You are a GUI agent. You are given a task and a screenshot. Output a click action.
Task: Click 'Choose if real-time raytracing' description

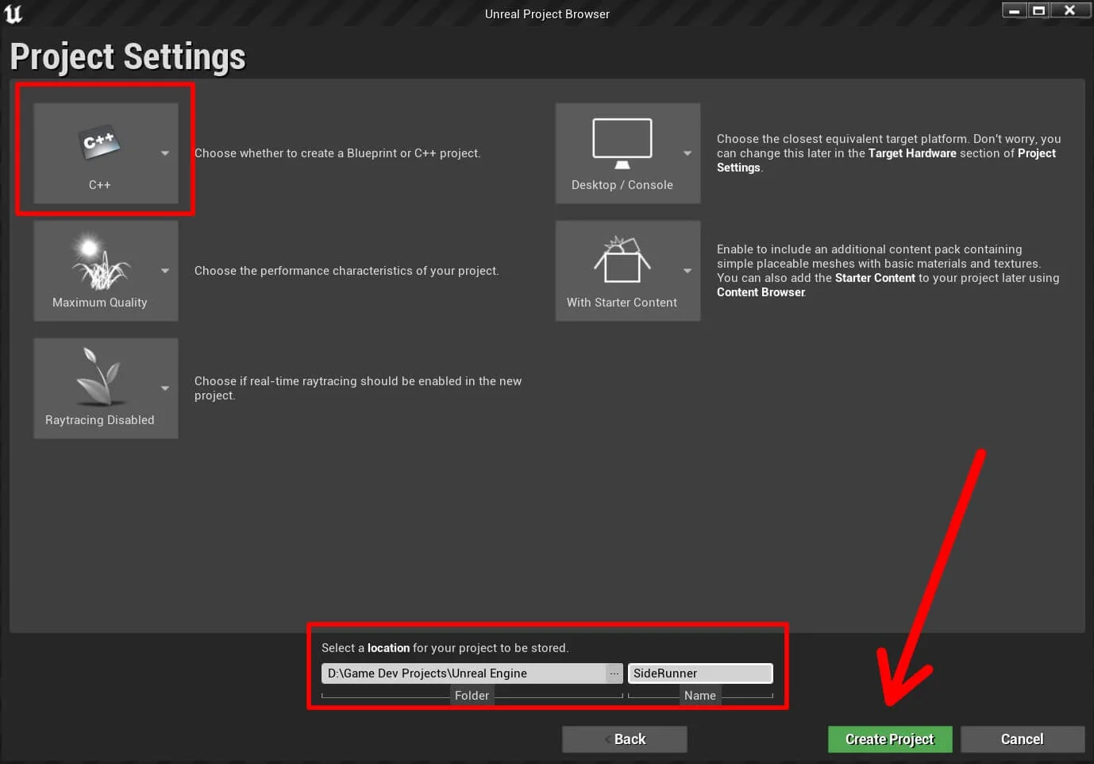(x=358, y=388)
